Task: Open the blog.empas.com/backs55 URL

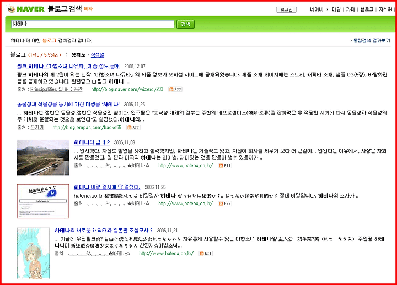Action: coord(87,127)
